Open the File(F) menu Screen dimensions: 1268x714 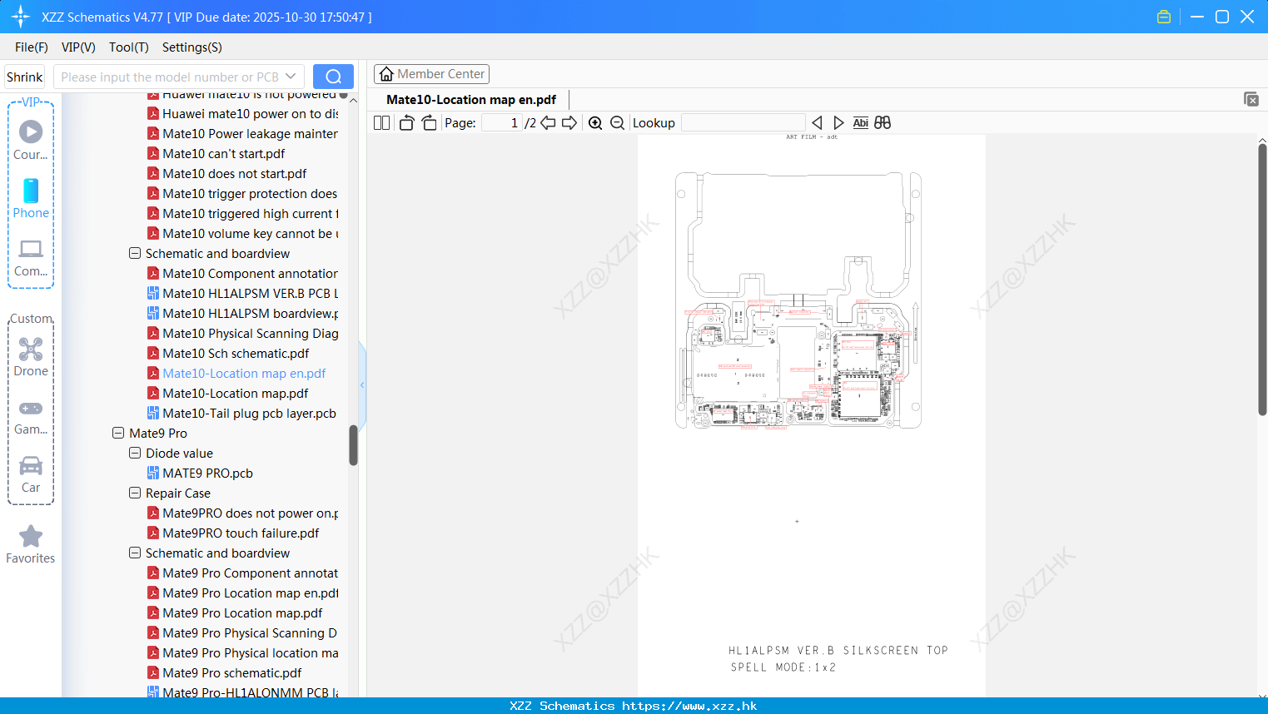[32, 47]
